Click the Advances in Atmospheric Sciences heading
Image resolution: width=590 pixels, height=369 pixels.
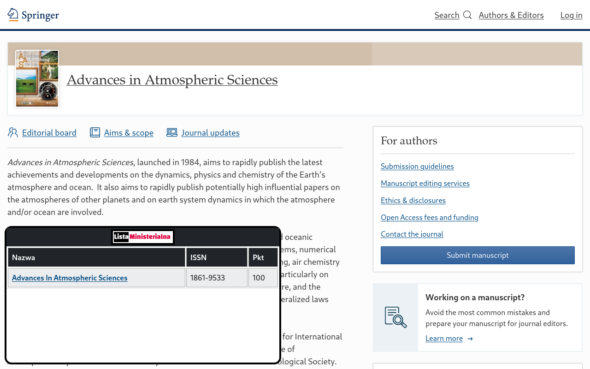click(172, 80)
